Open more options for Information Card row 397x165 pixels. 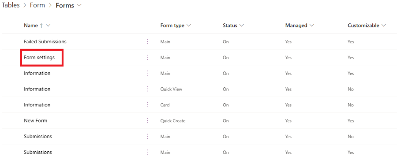click(147, 105)
